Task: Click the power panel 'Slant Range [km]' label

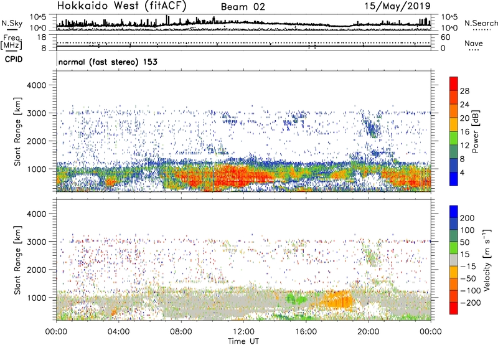Action: 17,131
